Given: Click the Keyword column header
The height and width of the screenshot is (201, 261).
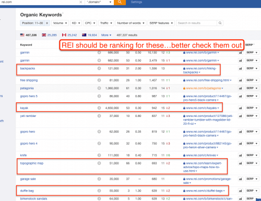Looking at the screenshot, I should click(x=26, y=45).
